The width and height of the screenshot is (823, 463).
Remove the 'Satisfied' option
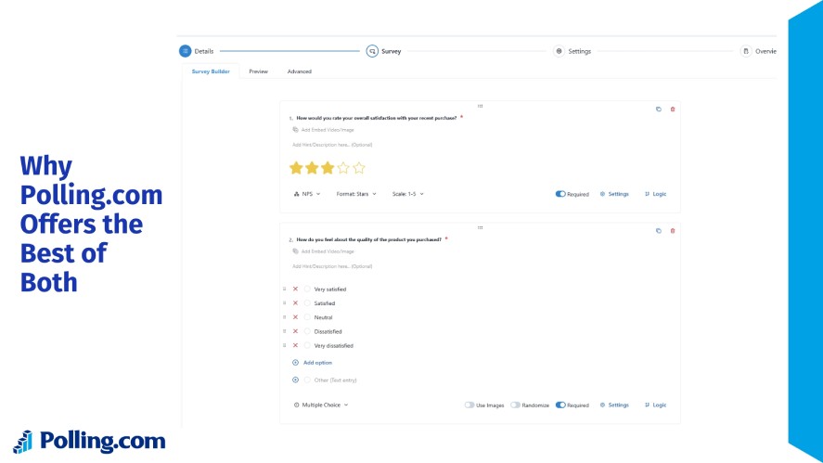(295, 302)
